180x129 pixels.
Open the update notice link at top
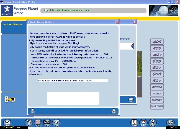pyautogui.click(x=69, y=10)
